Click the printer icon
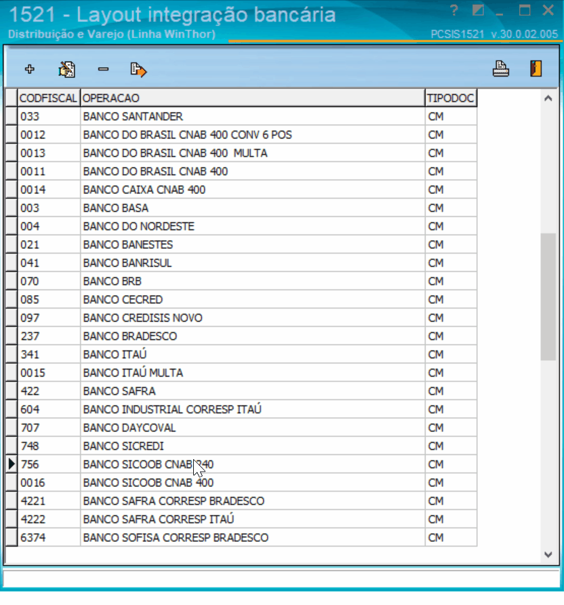The width and height of the screenshot is (564, 605). pyautogui.click(x=501, y=69)
